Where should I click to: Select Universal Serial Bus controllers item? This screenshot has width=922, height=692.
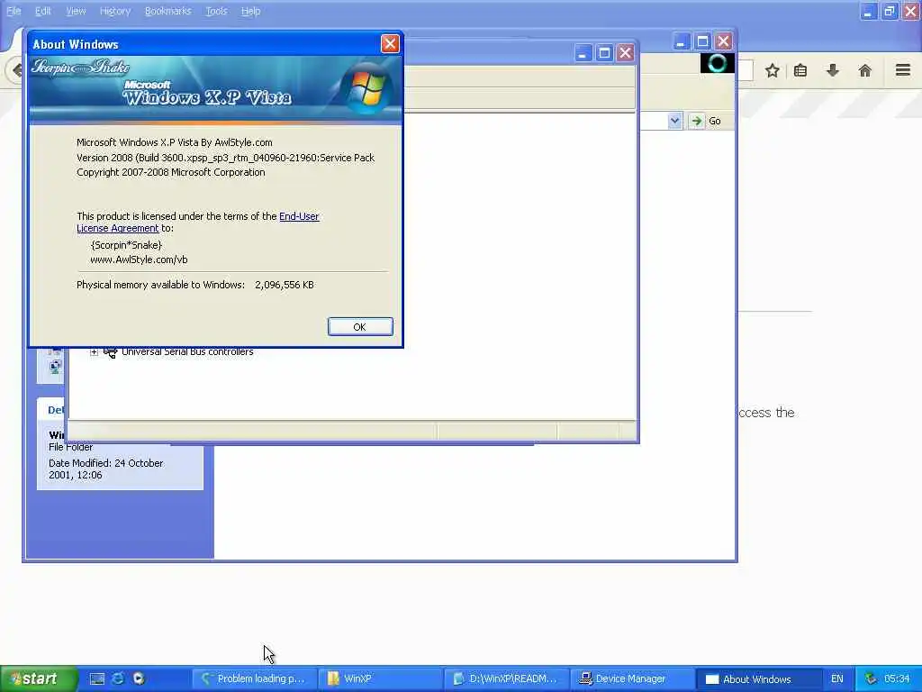(x=187, y=352)
